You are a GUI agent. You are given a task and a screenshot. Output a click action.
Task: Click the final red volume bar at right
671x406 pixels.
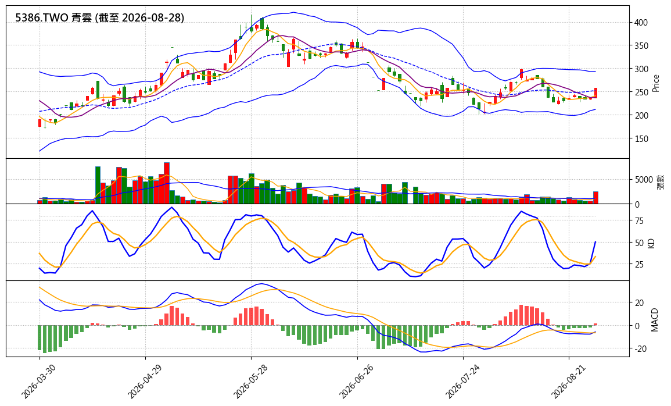coord(595,197)
